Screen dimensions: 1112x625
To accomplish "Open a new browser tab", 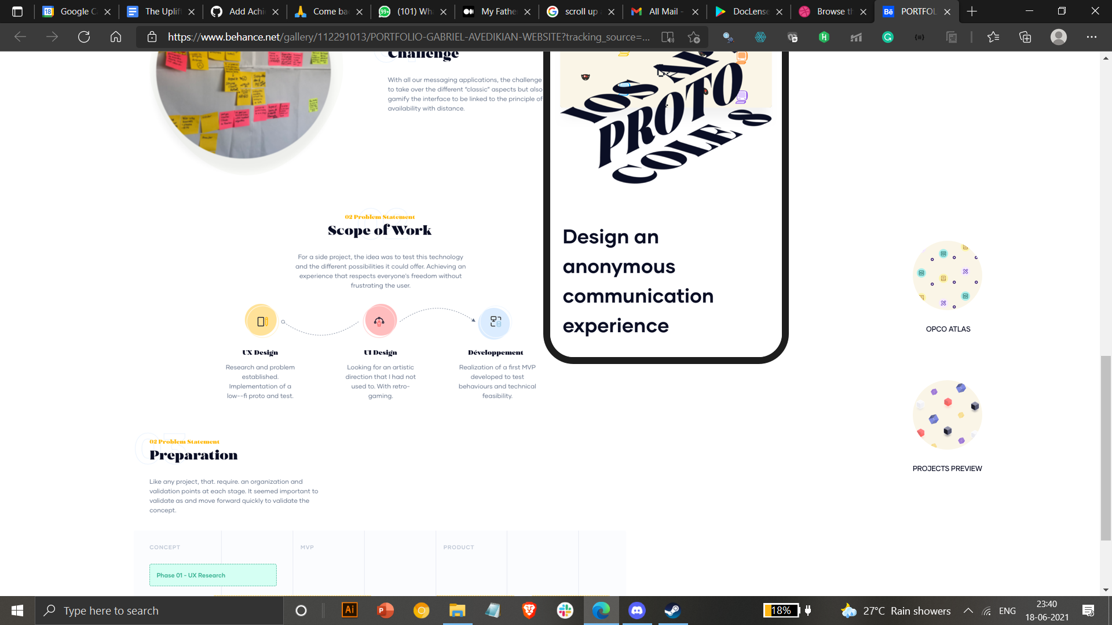I will tap(971, 12).
